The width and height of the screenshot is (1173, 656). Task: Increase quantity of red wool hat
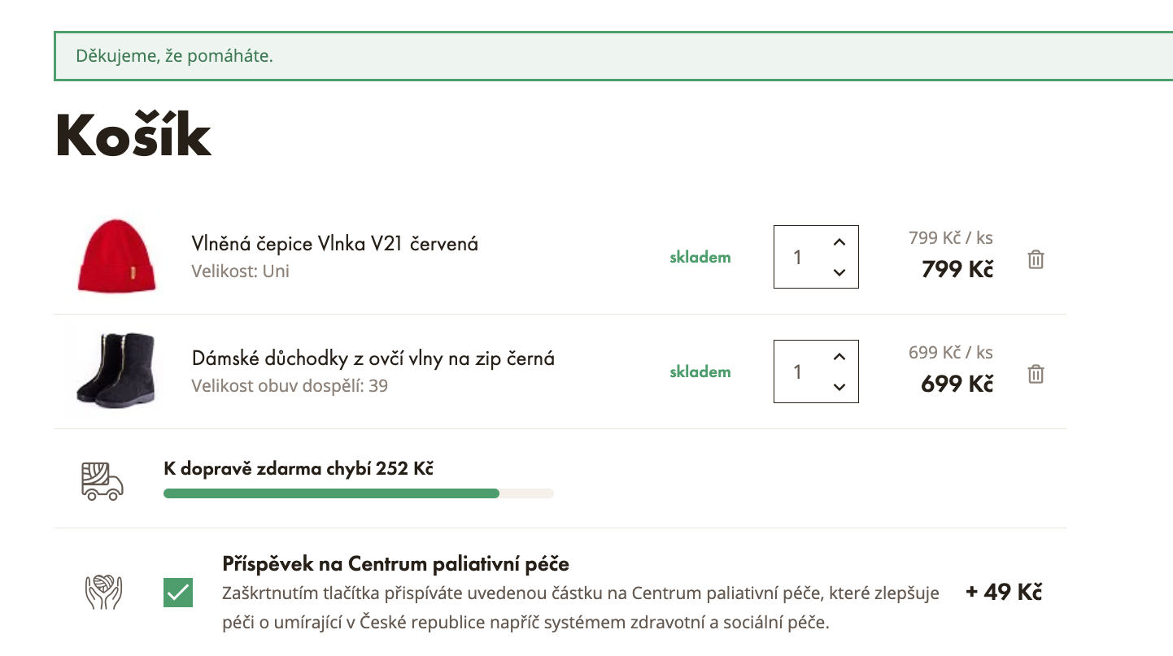tap(840, 242)
